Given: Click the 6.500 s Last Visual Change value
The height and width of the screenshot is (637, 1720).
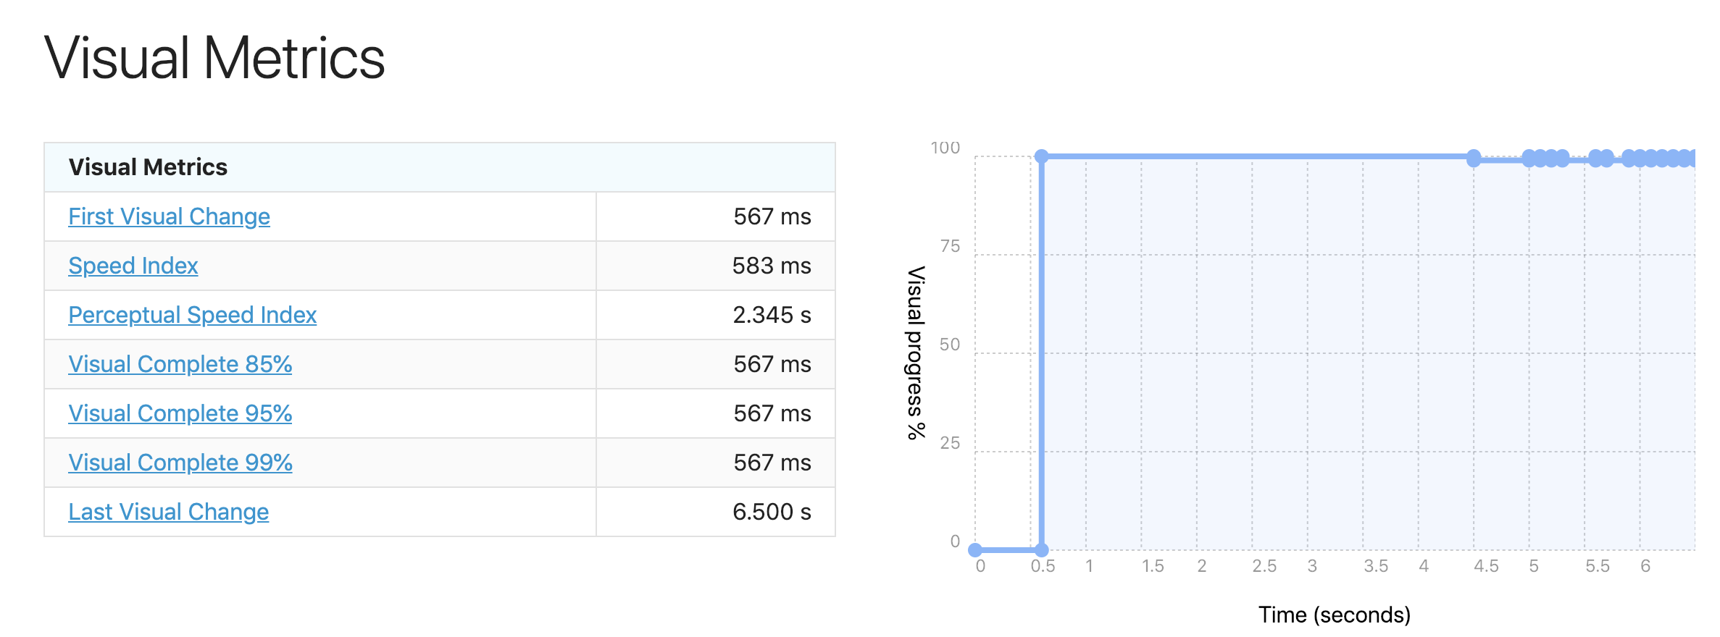Looking at the screenshot, I should pos(772,512).
